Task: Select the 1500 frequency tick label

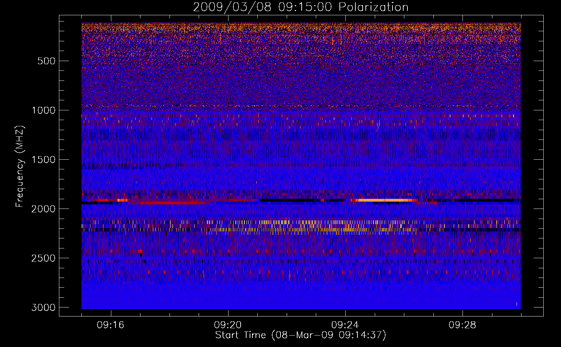Action: (x=43, y=160)
